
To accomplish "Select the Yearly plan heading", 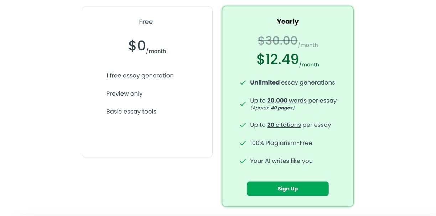I will point(287,22).
